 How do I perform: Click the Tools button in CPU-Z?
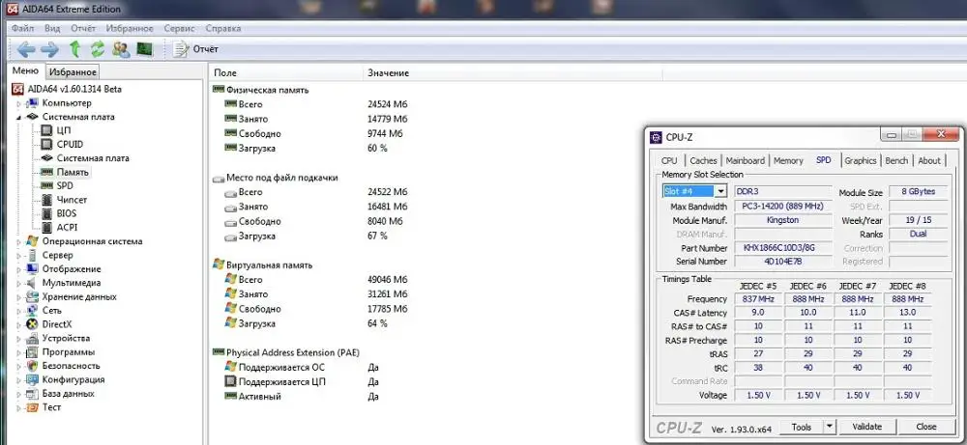[x=802, y=427]
